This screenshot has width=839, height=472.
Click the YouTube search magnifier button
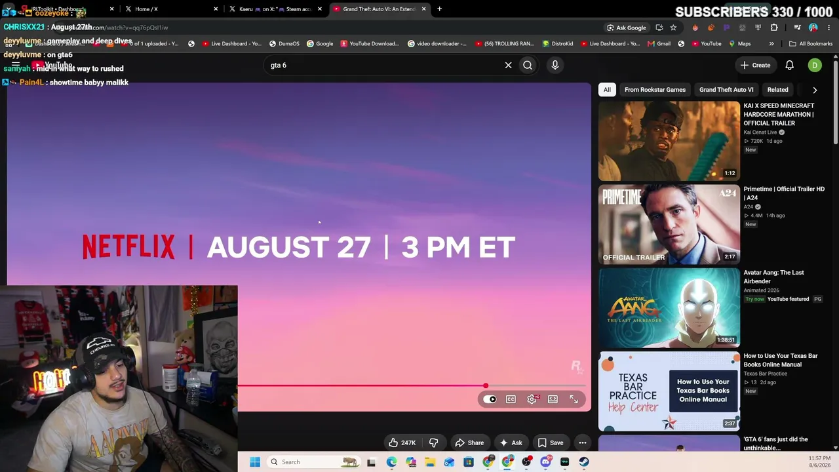pyautogui.click(x=528, y=65)
